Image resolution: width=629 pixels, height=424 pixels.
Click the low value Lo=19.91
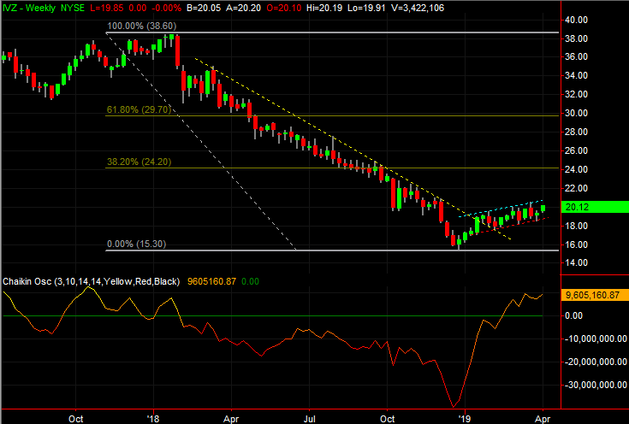tap(365, 8)
